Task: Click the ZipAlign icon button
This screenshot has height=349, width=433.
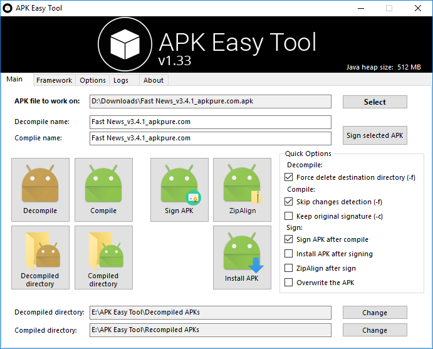Action: click(x=242, y=190)
